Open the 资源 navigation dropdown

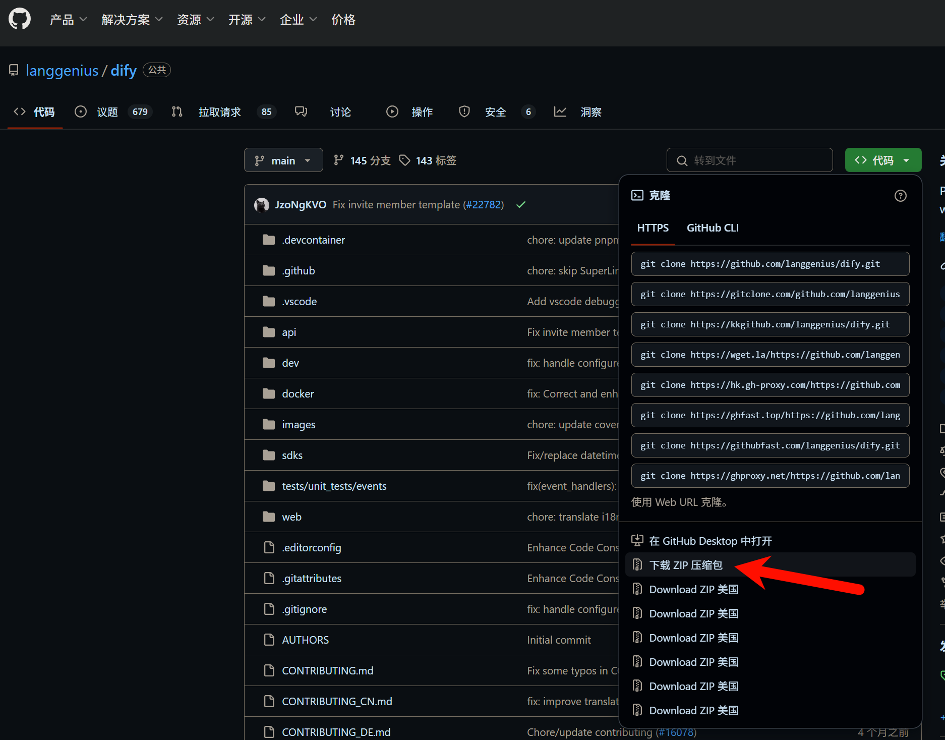tap(195, 20)
